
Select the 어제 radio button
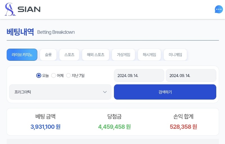pyautogui.click(x=53, y=75)
